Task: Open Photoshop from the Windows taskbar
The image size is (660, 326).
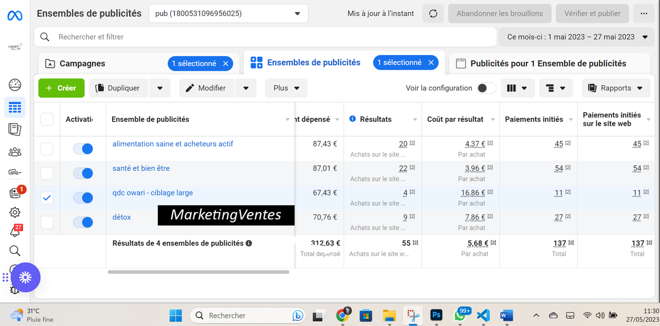Action: click(x=436, y=315)
